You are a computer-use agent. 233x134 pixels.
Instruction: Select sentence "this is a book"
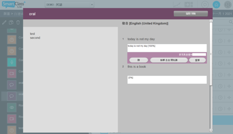point(136,67)
